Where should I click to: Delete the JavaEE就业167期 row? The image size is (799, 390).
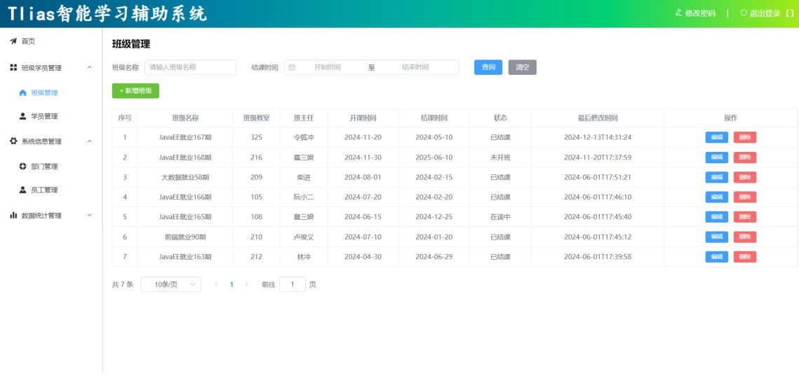pos(745,137)
